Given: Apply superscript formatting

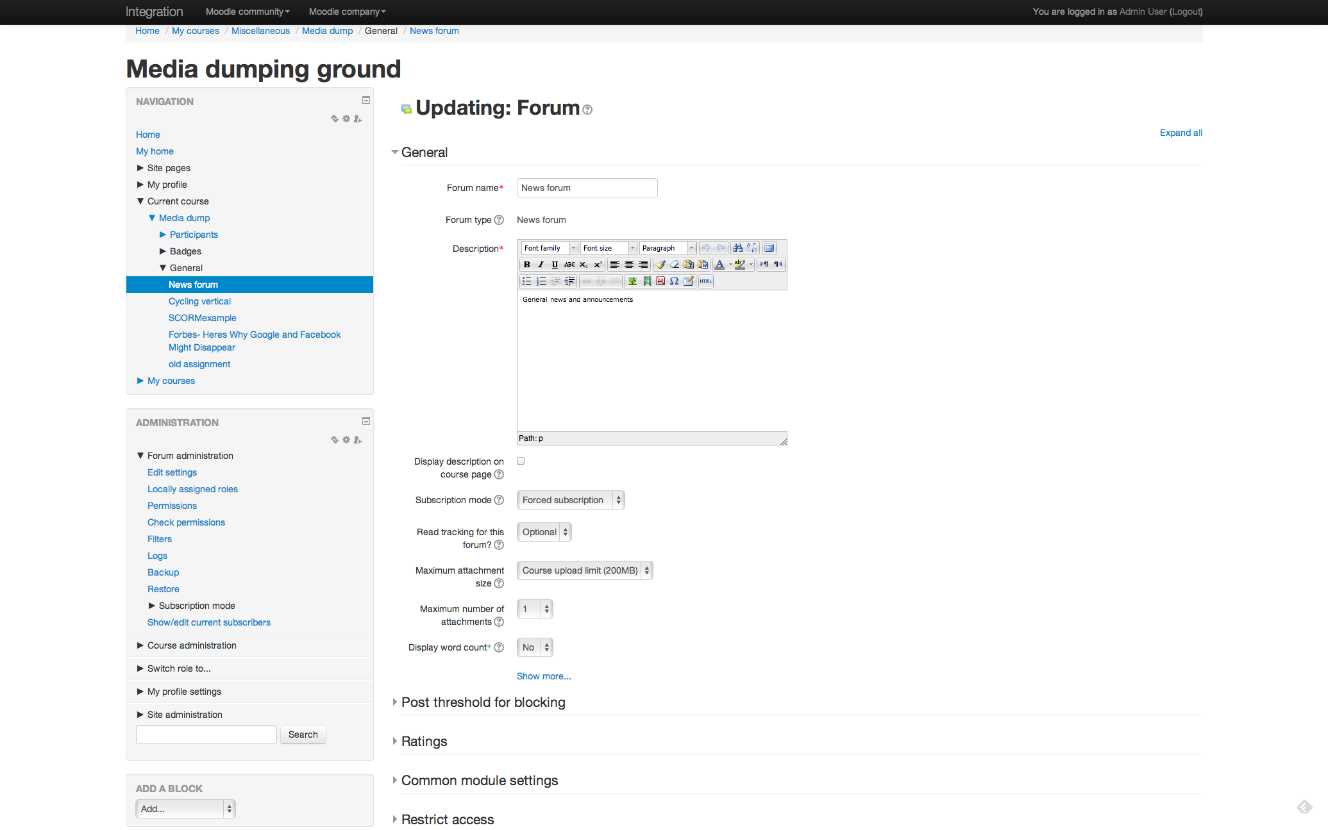Looking at the screenshot, I should (x=598, y=264).
